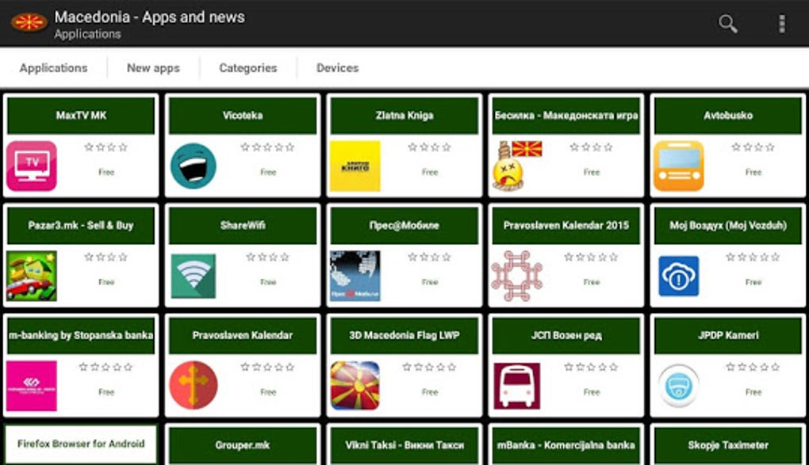Click the Free label on Pravoslaven Kalendar 2015

tap(591, 282)
